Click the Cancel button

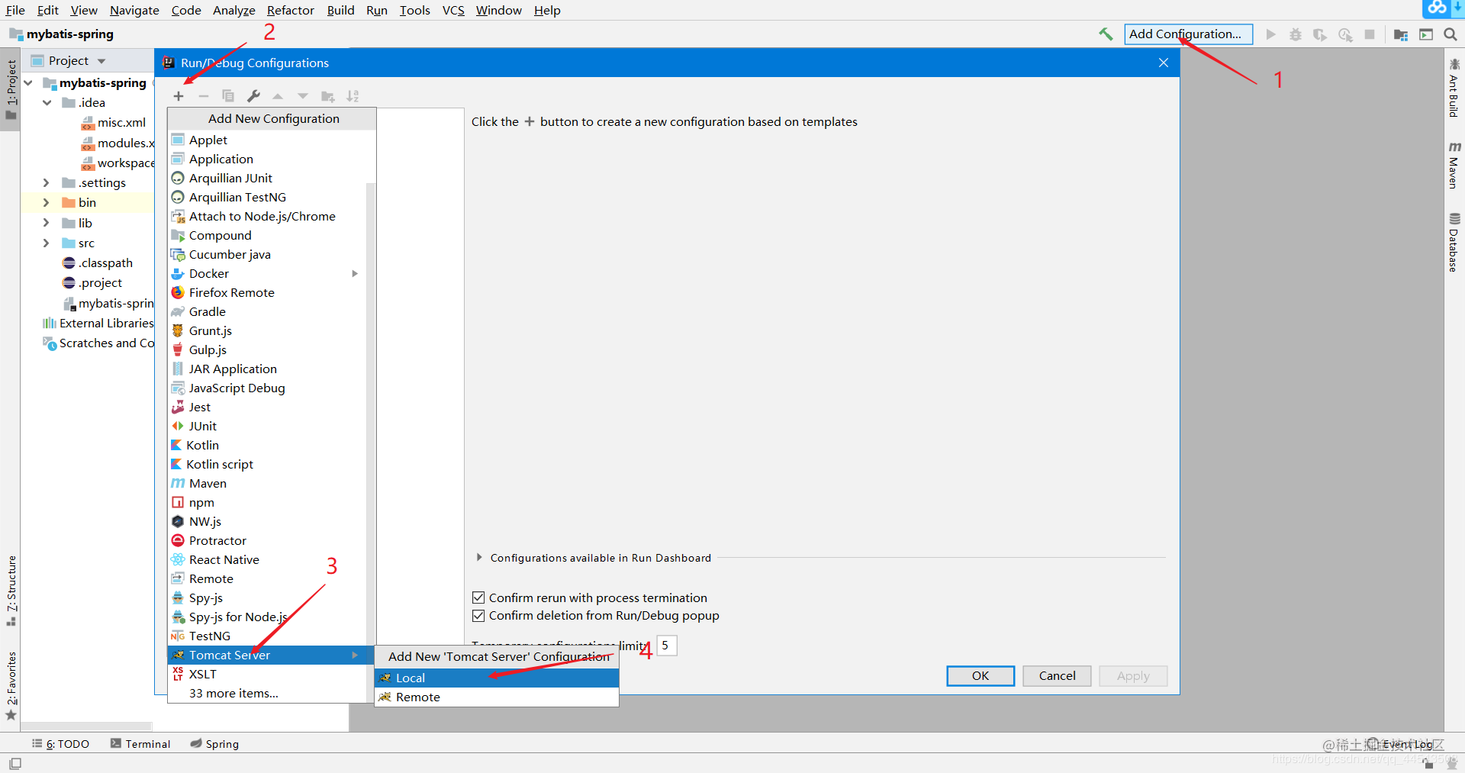click(1057, 676)
